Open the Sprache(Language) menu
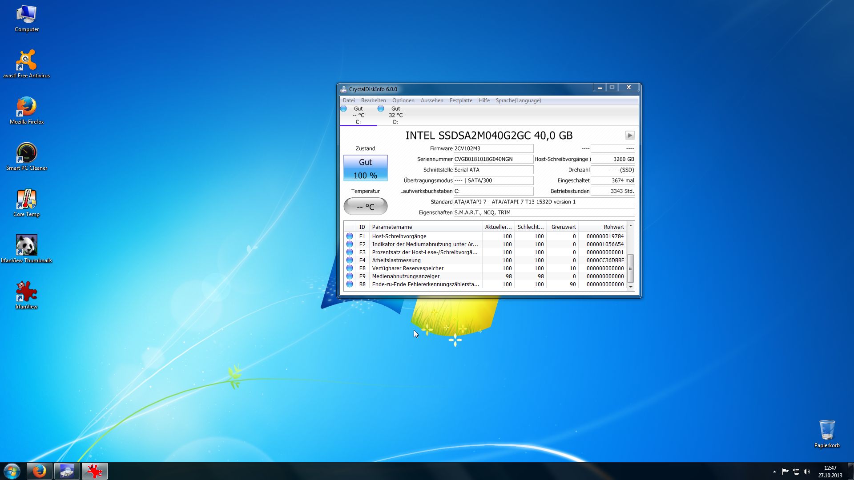 tap(519, 100)
